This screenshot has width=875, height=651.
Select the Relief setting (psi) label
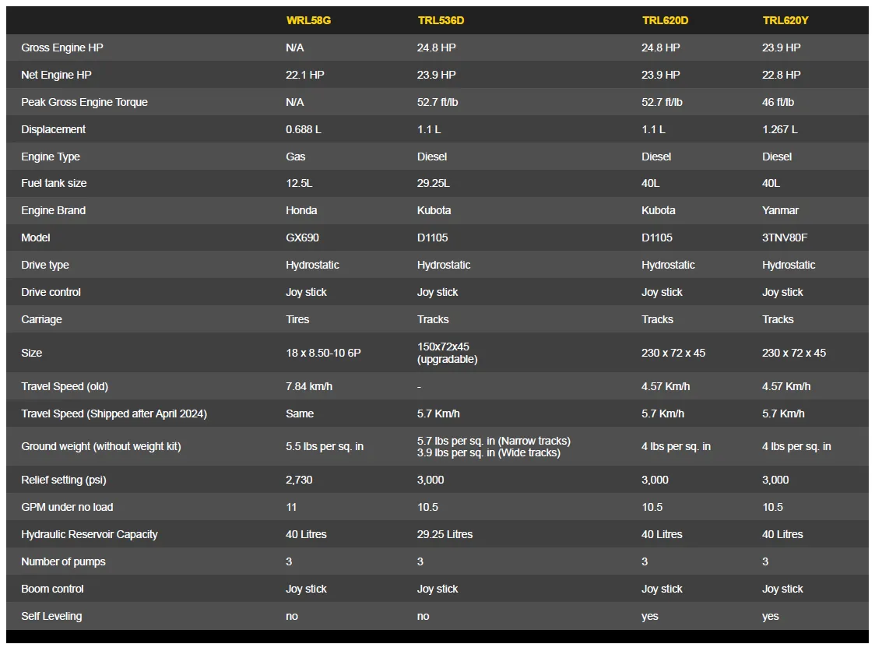[x=64, y=480]
